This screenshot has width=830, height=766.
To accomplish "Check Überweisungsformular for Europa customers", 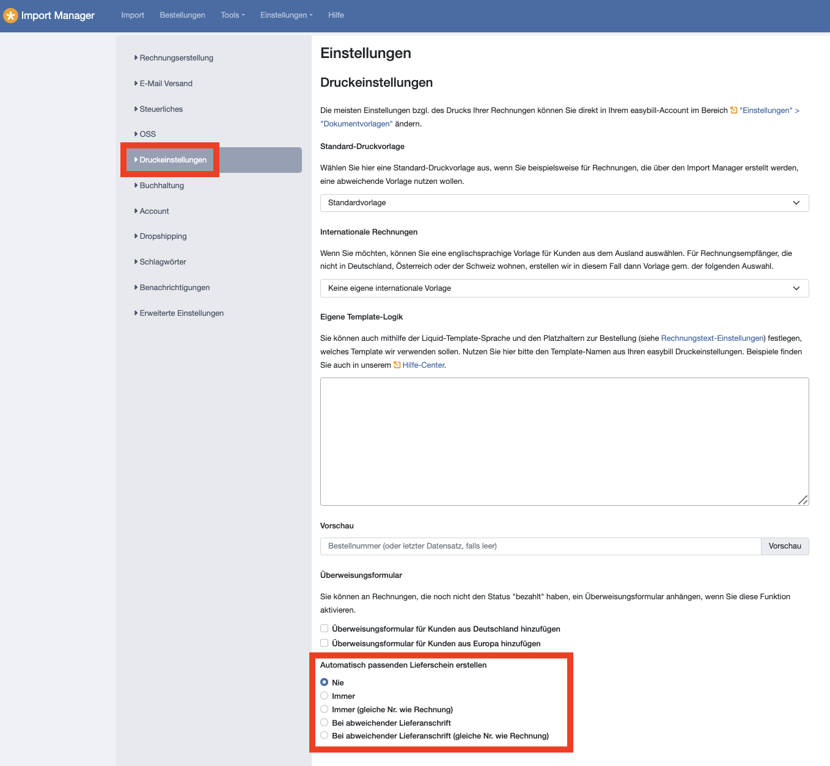I will coord(325,643).
